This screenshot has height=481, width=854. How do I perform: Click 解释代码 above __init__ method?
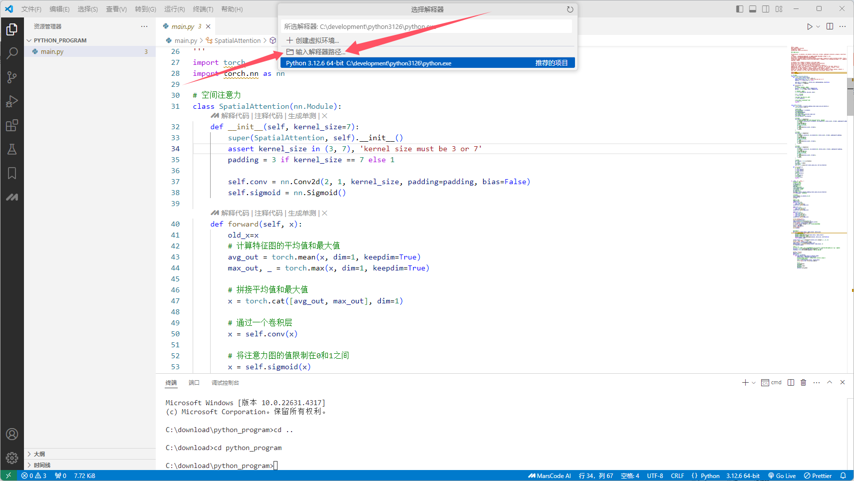(235, 116)
